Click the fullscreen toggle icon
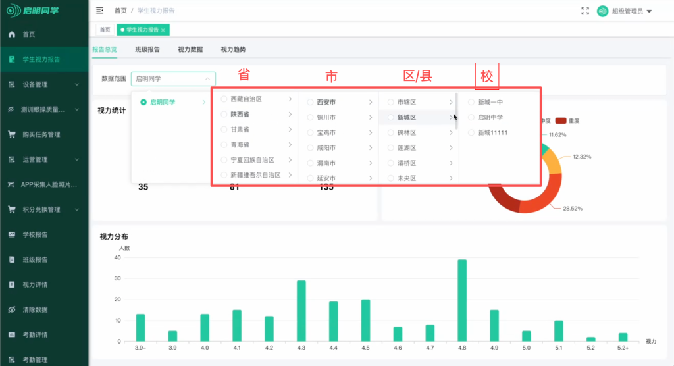 tap(585, 11)
